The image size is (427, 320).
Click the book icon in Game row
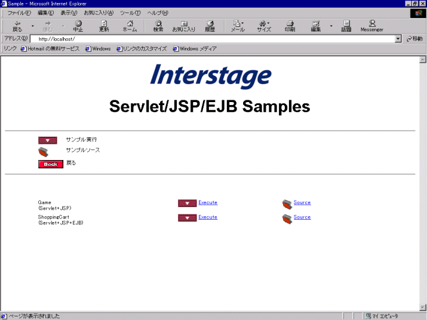pyautogui.click(x=287, y=204)
